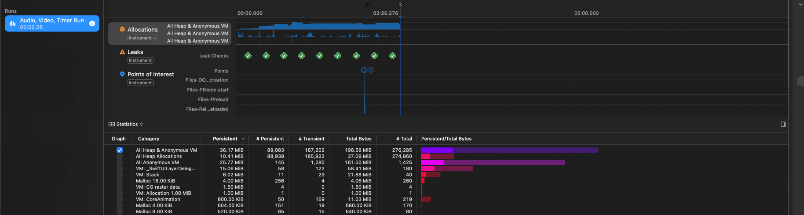Click the Leaks instrument warning triangle icon

click(122, 52)
